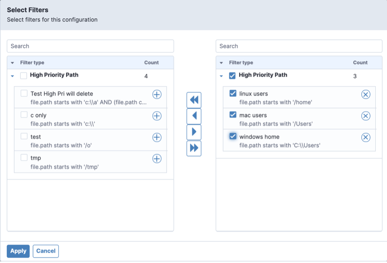This screenshot has height=263, width=387.
Task: Click the 'Test High Pri will delete' name
Action: [62, 94]
